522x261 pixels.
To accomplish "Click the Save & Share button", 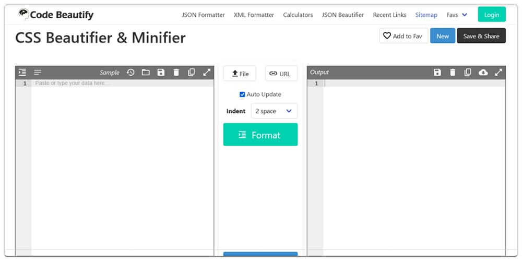I will click(x=481, y=36).
